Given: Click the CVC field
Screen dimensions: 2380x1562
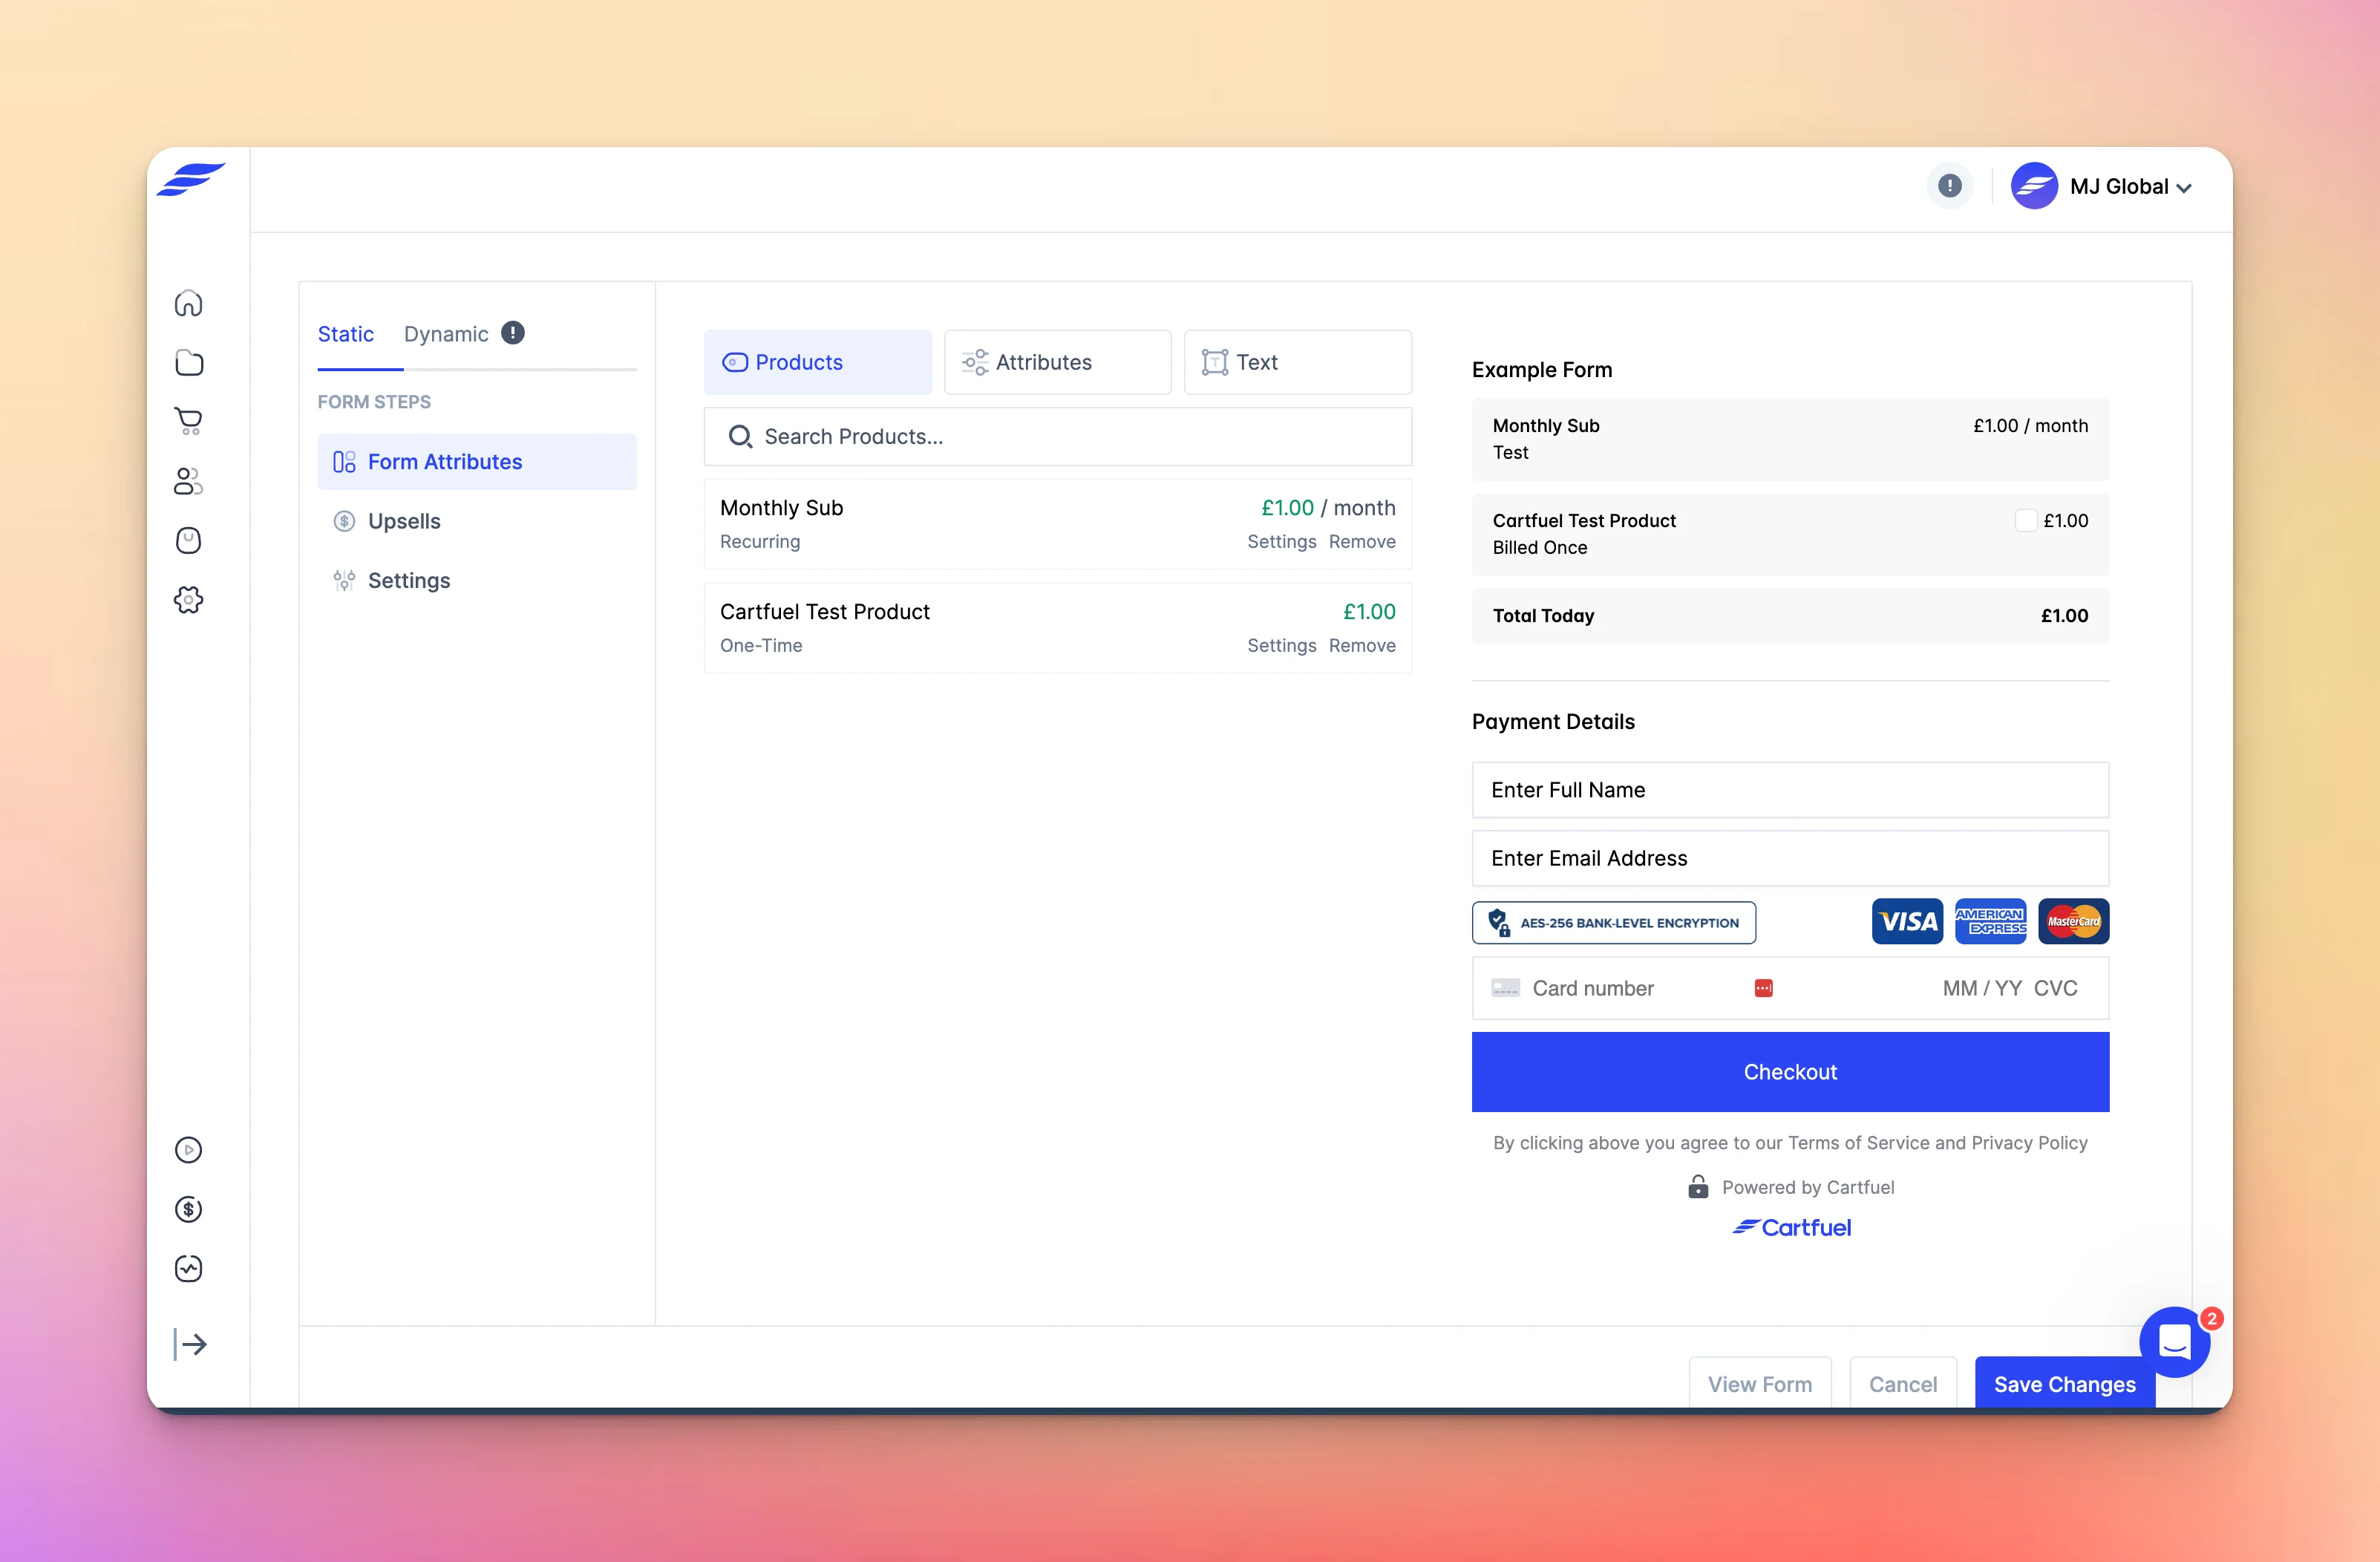Looking at the screenshot, I should pos(2056,988).
